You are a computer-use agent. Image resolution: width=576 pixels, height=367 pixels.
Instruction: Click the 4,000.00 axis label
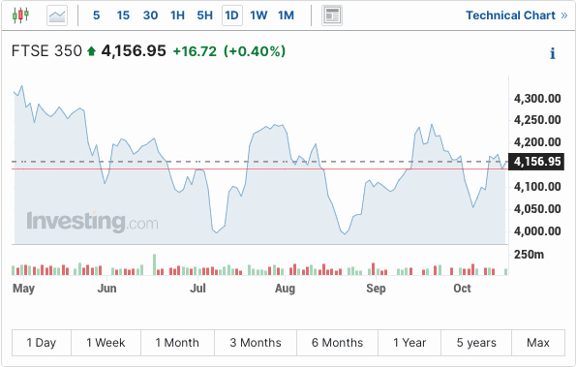click(537, 231)
